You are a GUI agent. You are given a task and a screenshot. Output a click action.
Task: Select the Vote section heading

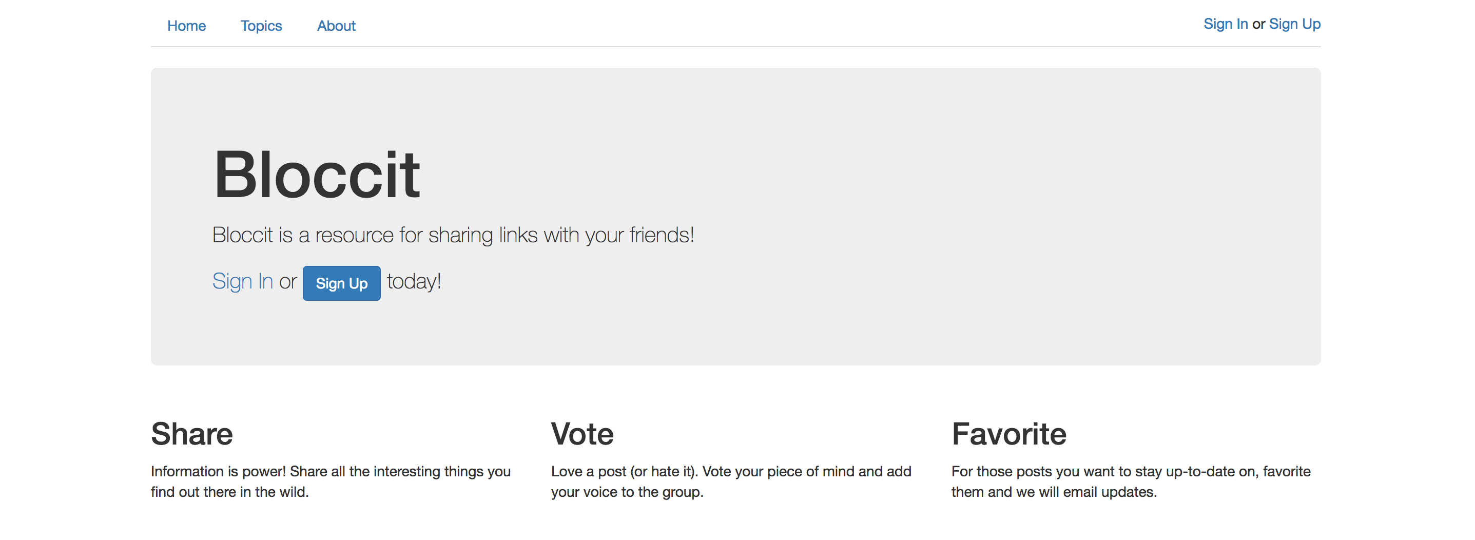(583, 434)
